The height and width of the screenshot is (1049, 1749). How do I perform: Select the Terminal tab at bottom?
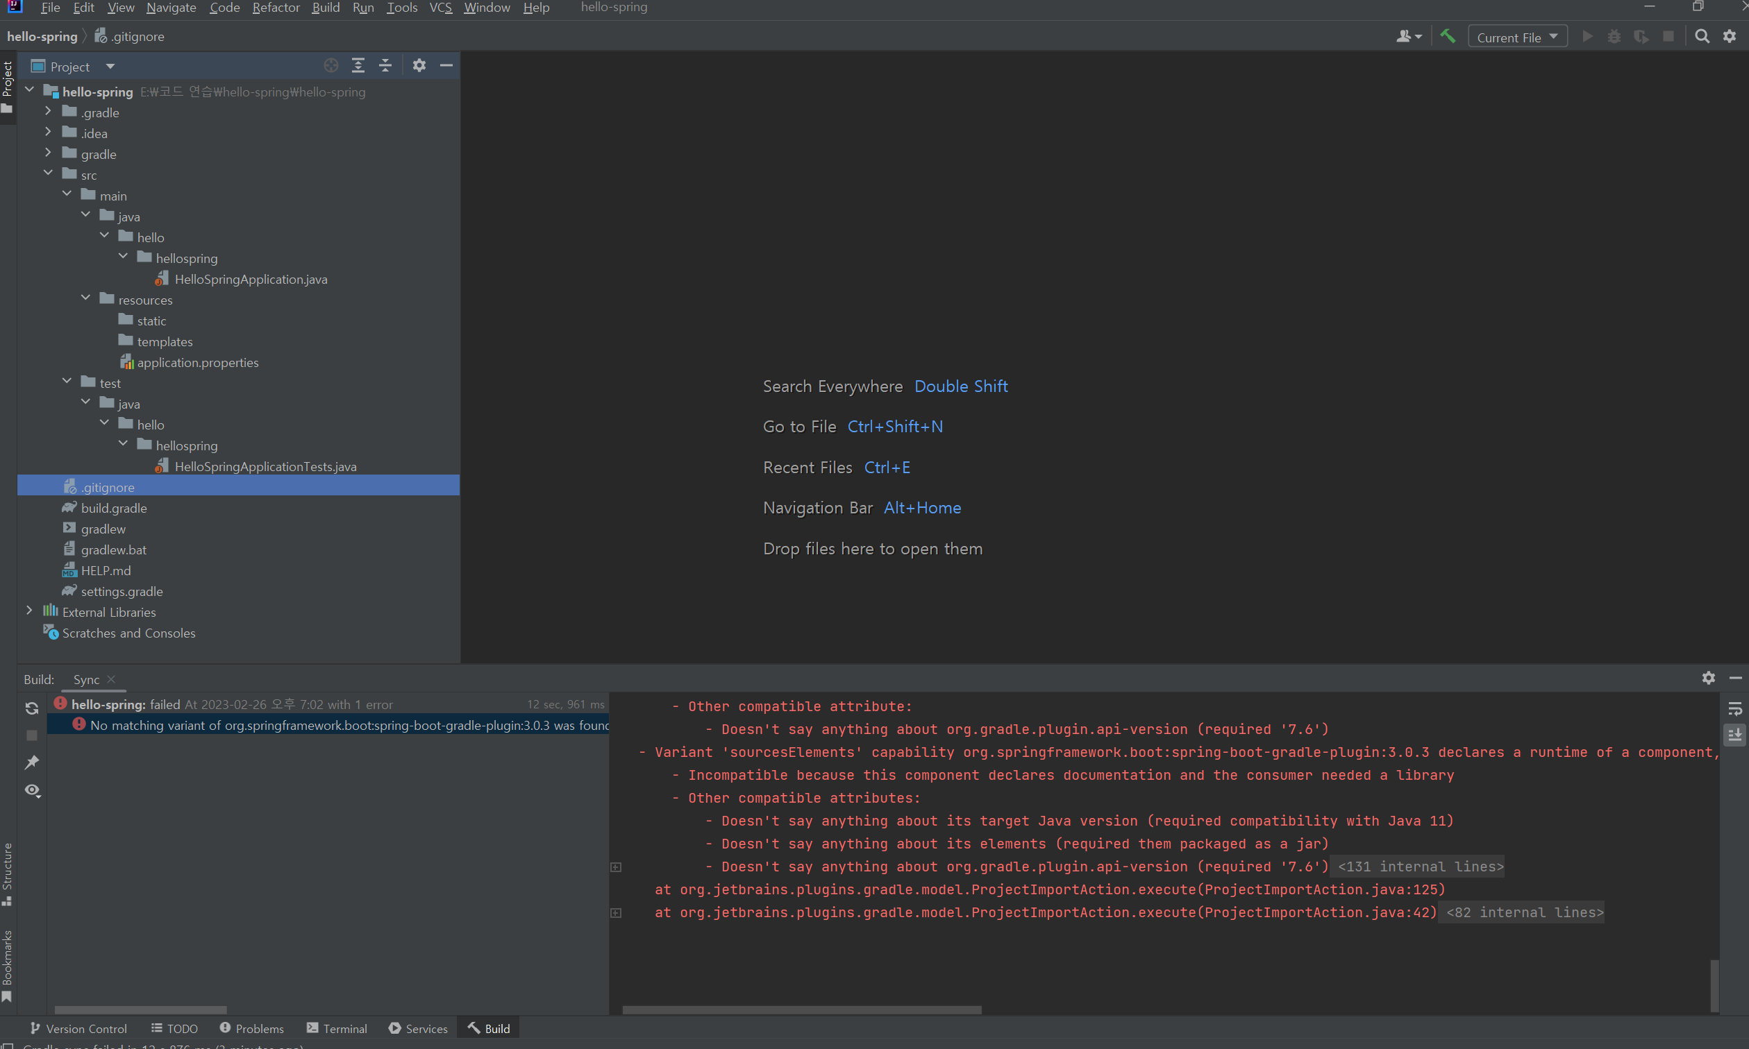(345, 1027)
